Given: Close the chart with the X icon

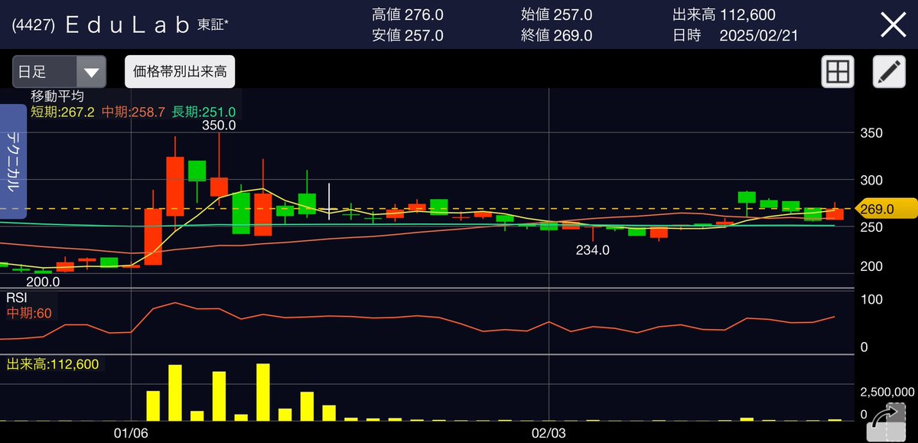Looking at the screenshot, I should point(893,25).
